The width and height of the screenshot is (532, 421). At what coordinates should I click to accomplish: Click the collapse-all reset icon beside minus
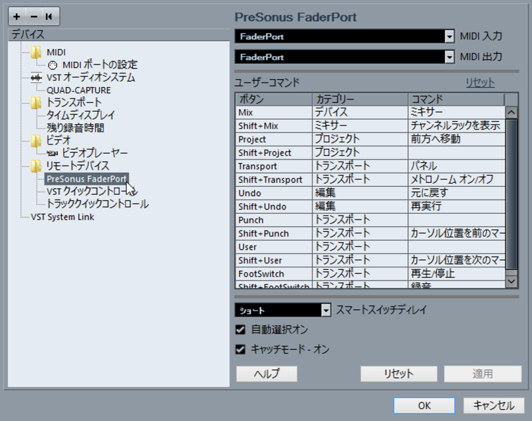pos(49,16)
